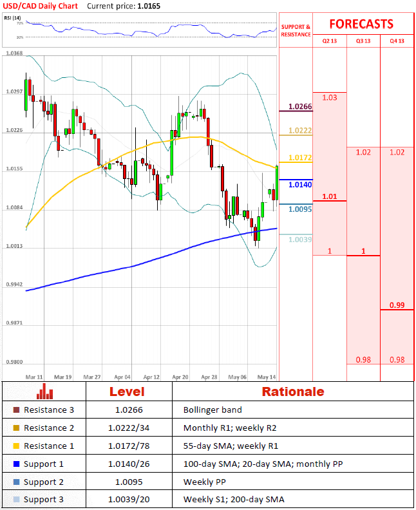Screen dimensions: 416x510
Task: Click the 'Resistance 3' row label
Action: pos(49,410)
